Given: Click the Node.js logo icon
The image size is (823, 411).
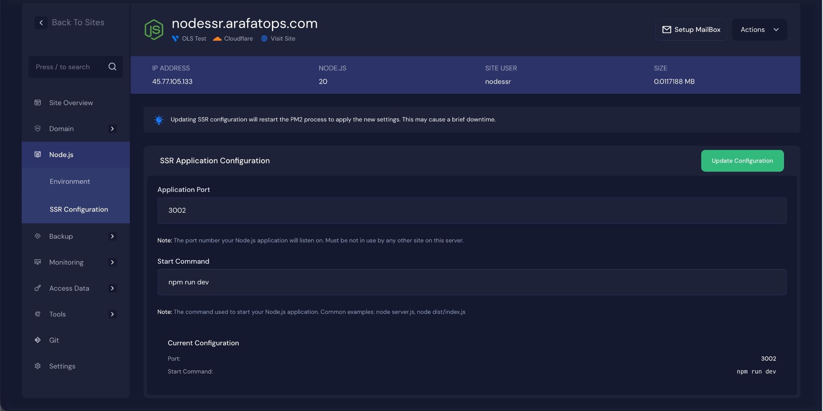Looking at the screenshot, I should (154, 30).
